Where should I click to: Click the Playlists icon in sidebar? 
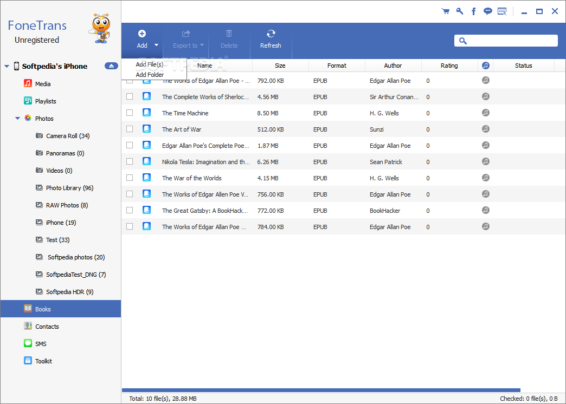click(x=28, y=101)
